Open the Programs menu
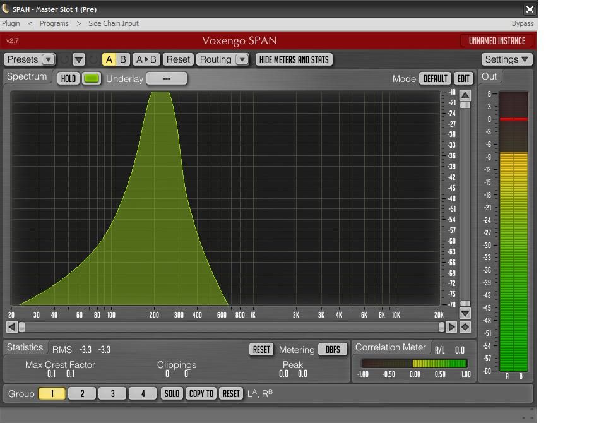 (x=54, y=23)
